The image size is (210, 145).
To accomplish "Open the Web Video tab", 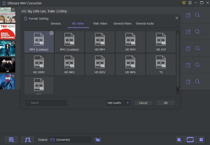I will pyautogui.click(x=100, y=24).
